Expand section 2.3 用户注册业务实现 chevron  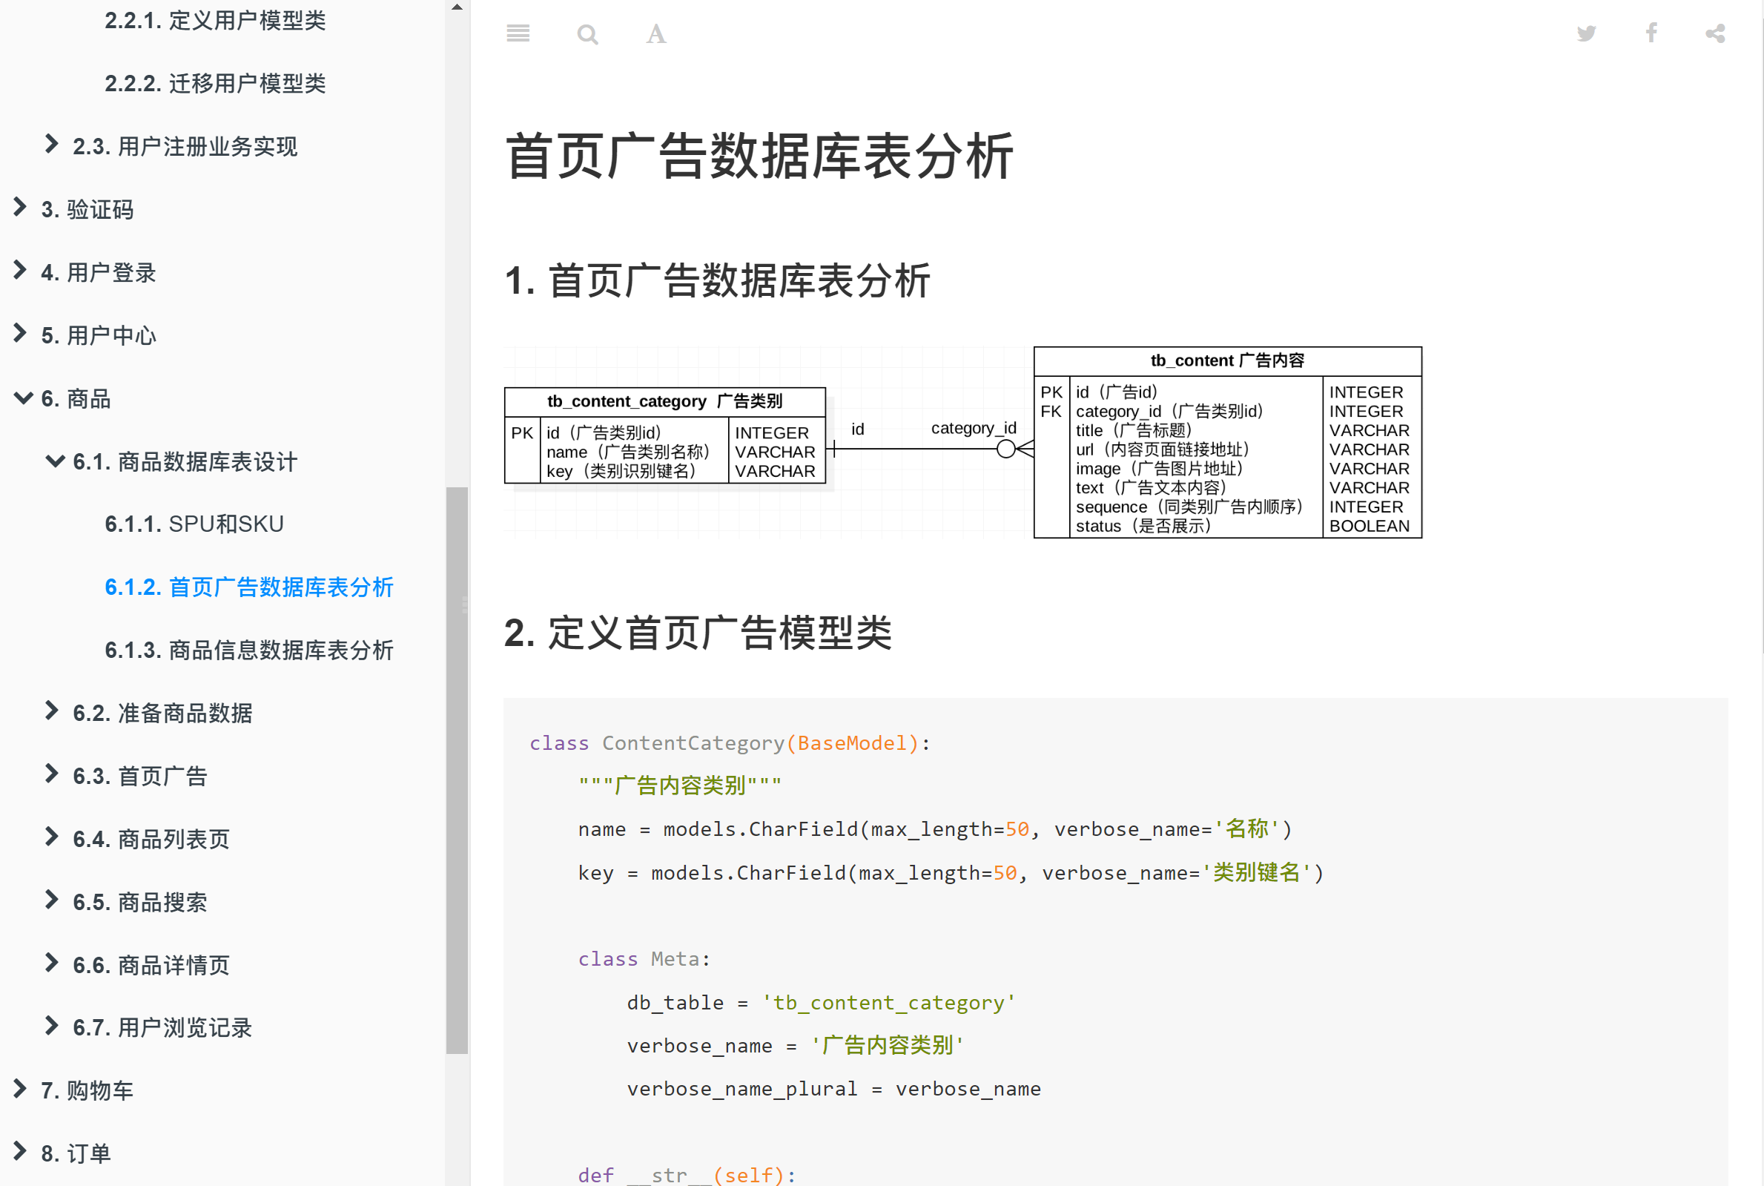coord(51,144)
